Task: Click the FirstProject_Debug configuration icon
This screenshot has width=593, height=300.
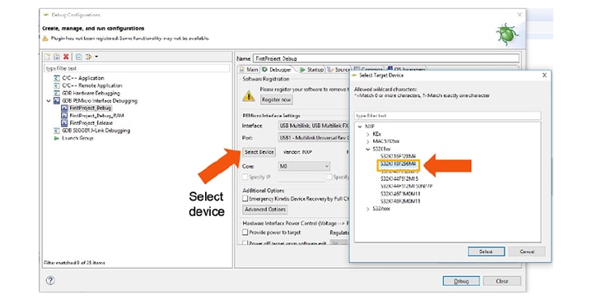Action: (x=64, y=108)
